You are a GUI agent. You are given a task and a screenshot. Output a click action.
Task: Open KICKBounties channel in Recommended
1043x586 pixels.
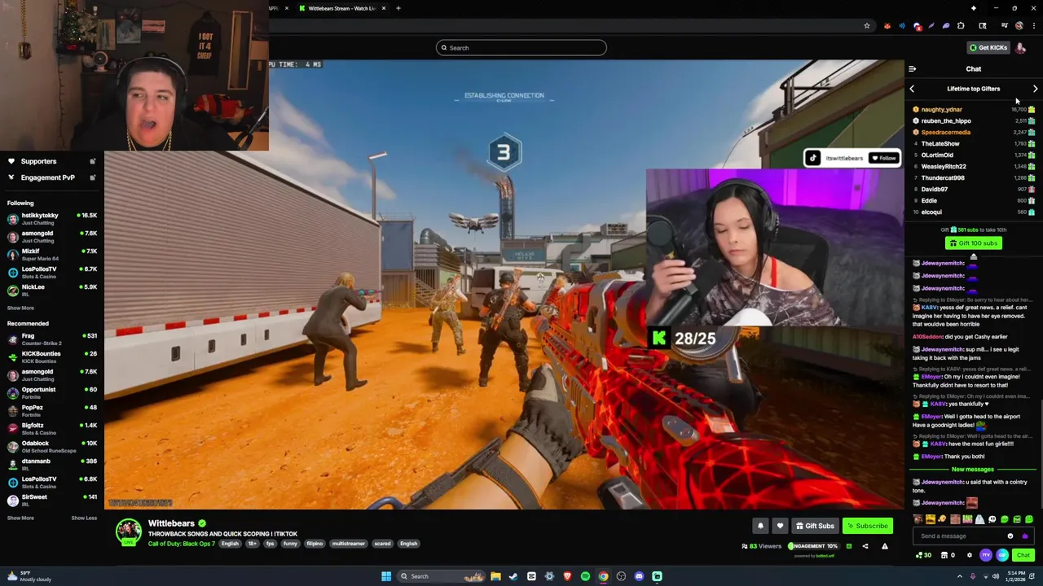(51, 357)
